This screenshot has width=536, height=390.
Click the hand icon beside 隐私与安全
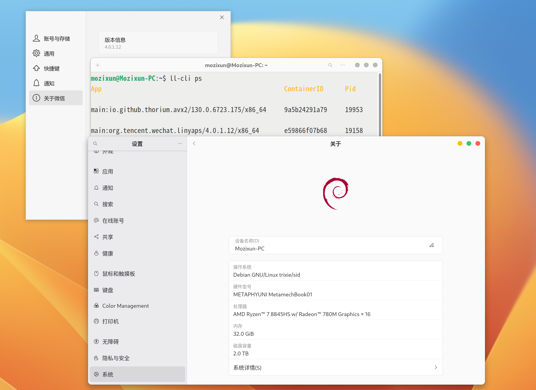click(x=96, y=358)
